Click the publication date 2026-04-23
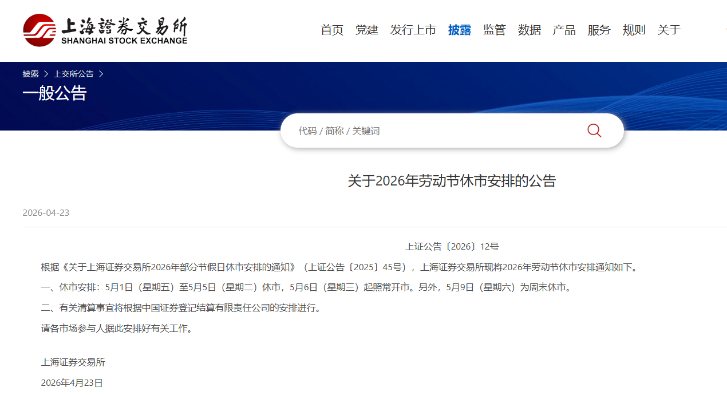This screenshot has height=395, width=727. 46,213
